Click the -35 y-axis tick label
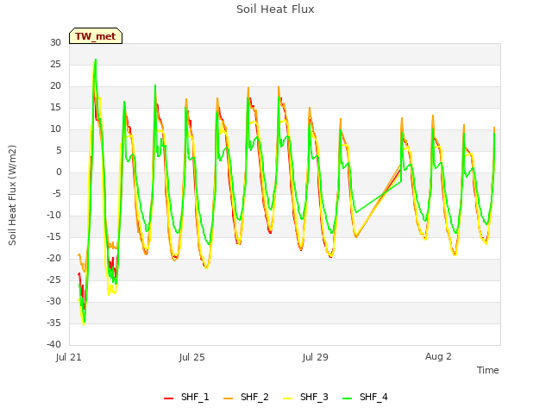 pyautogui.click(x=53, y=323)
